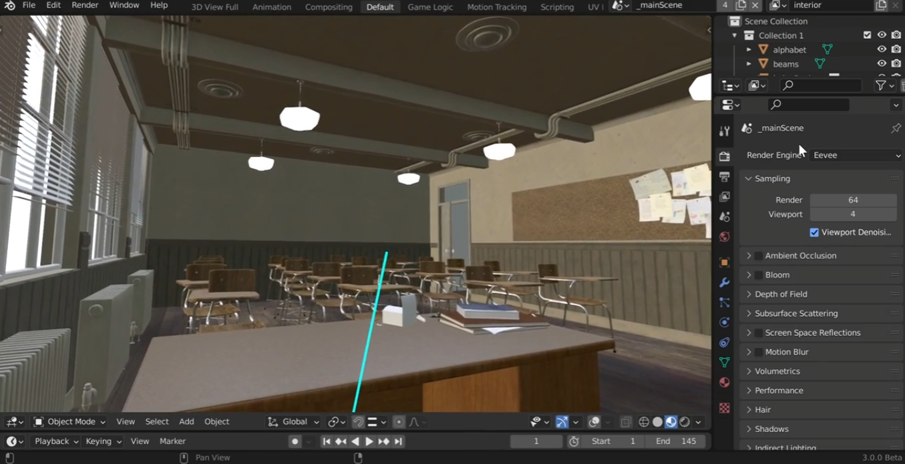Screen dimensions: 905x464
Task: Open Global transform orientation dropdown
Action: point(294,422)
